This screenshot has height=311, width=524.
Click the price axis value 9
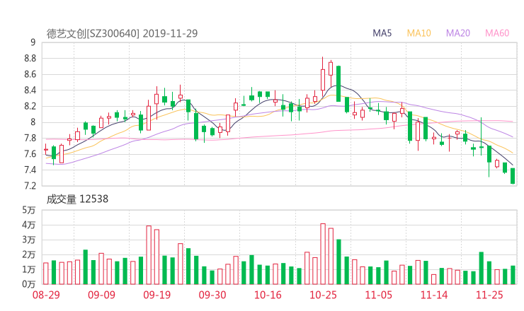click(x=33, y=42)
